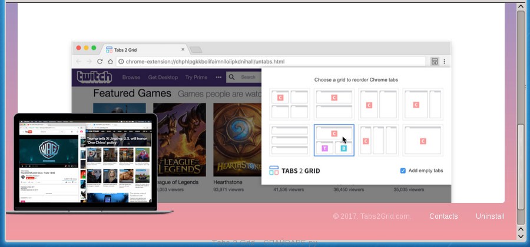This screenshot has width=530, height=247.
Task: Open the League of Legends game cover
Action: pyautogui.click(x=180, y=140)
